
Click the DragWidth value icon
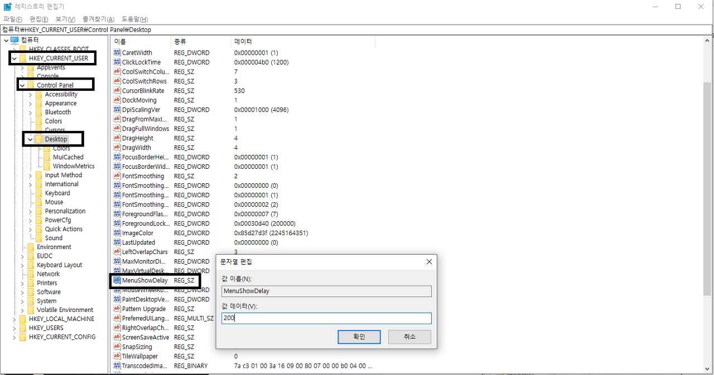[x=117, y=147]
